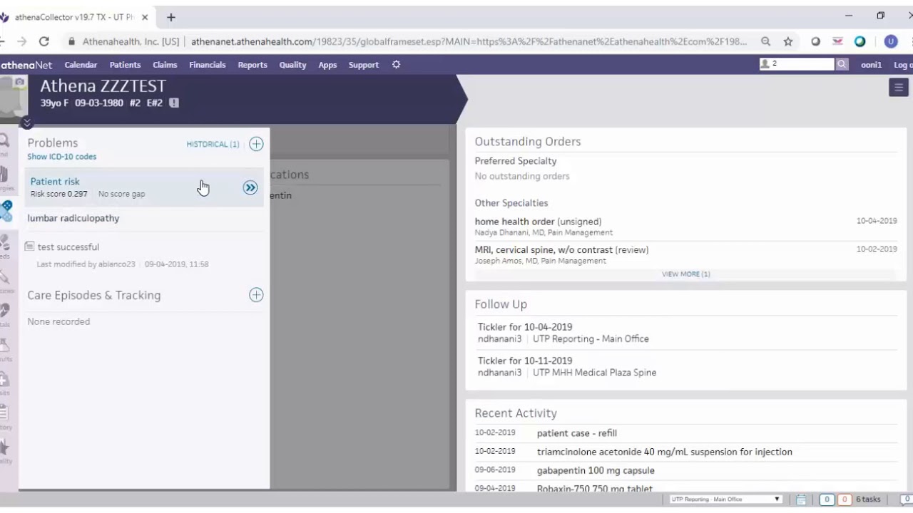This screenshot has width=913, height=513.
Task: Open the test successful note icon
Action: tap(29, 247)
